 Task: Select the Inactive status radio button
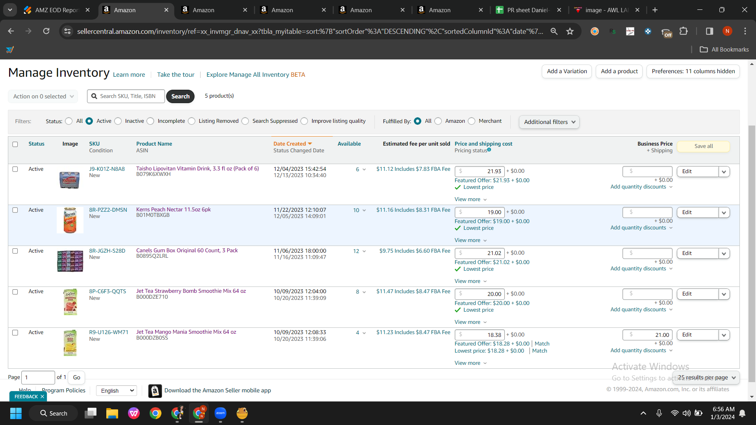pyautogui.click(x=118, y=121)
